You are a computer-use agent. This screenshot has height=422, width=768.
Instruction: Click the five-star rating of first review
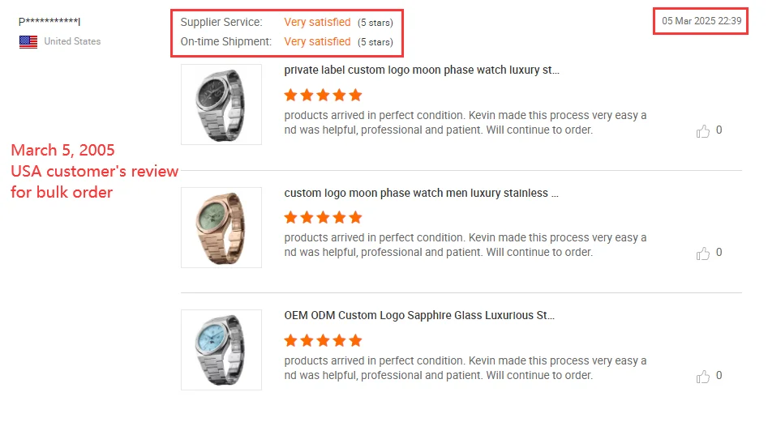(x=323, y=96)
